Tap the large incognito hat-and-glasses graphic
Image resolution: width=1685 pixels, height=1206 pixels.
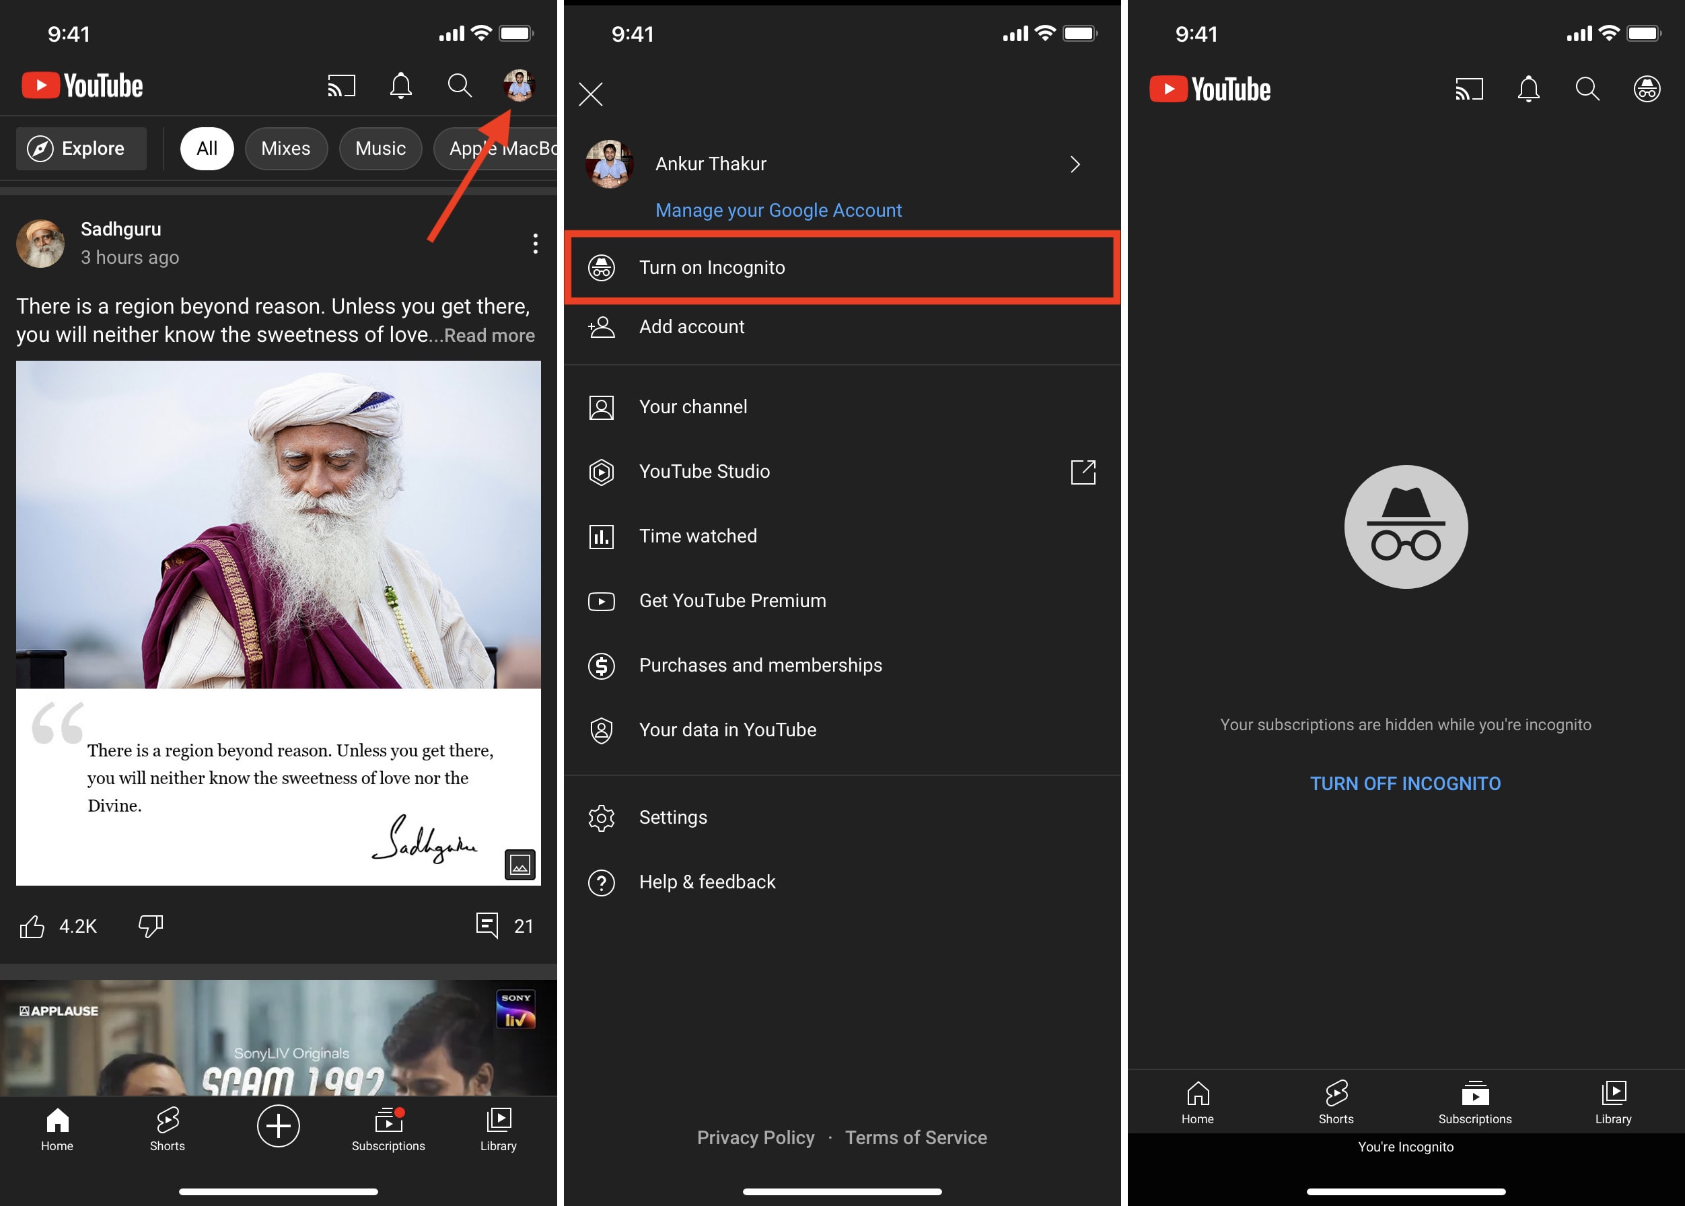point(1406,526)
